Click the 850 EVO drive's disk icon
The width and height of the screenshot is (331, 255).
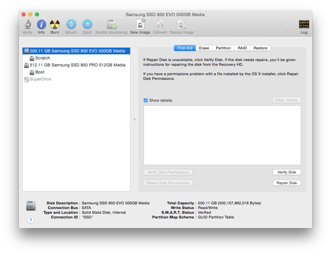[x=26, y=51]
